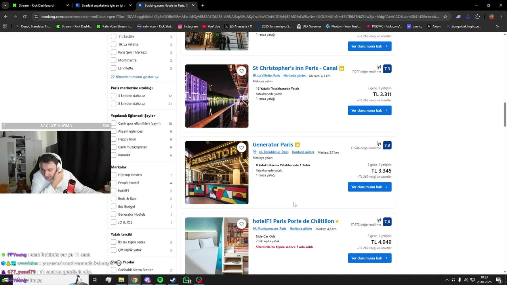507x285 pixels.
Task: Open Discord from the taskbar
Action: point(147,280)
